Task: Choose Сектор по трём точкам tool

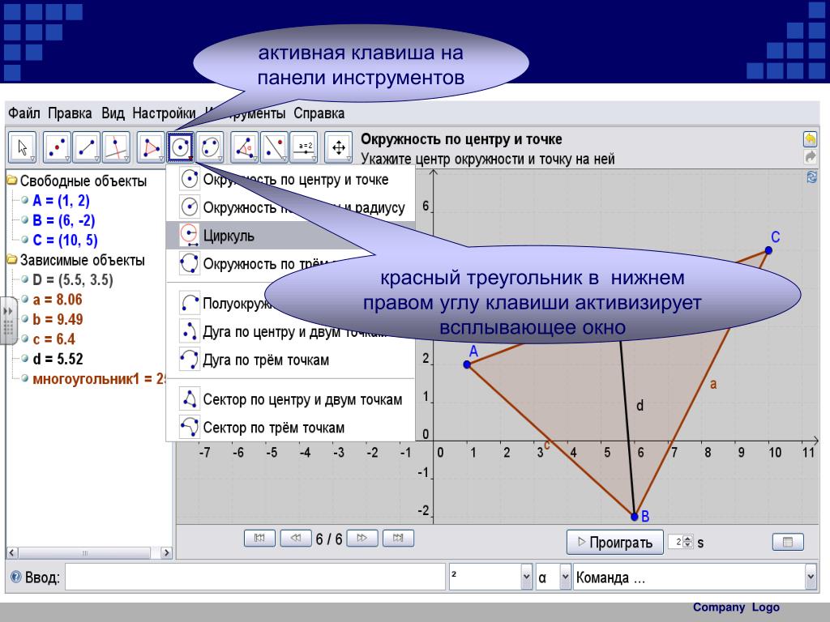Action: [291, 428]
